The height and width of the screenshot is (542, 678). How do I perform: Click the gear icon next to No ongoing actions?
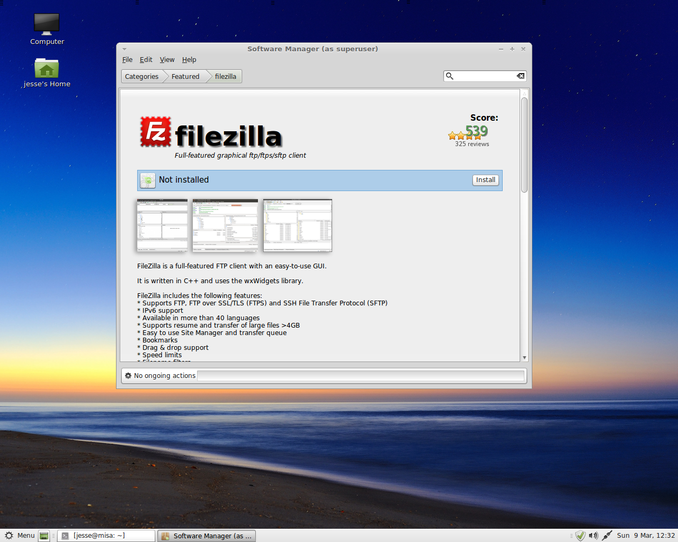coord(128,376)
